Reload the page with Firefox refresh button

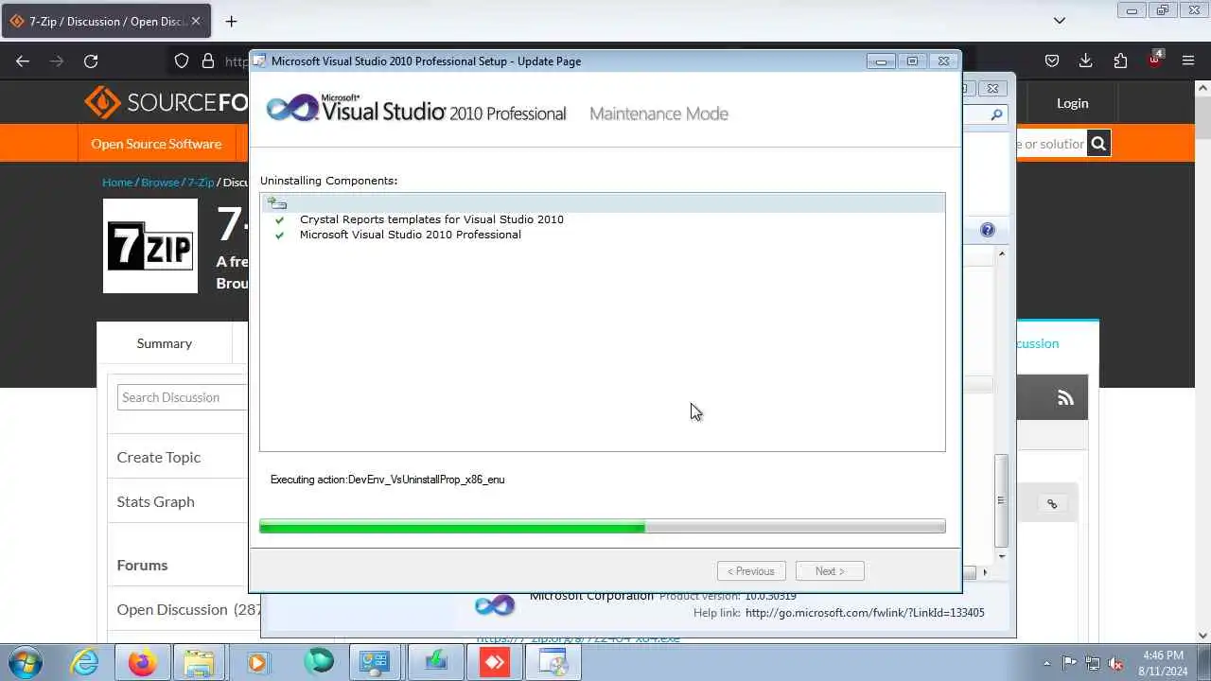coord(91,61)
